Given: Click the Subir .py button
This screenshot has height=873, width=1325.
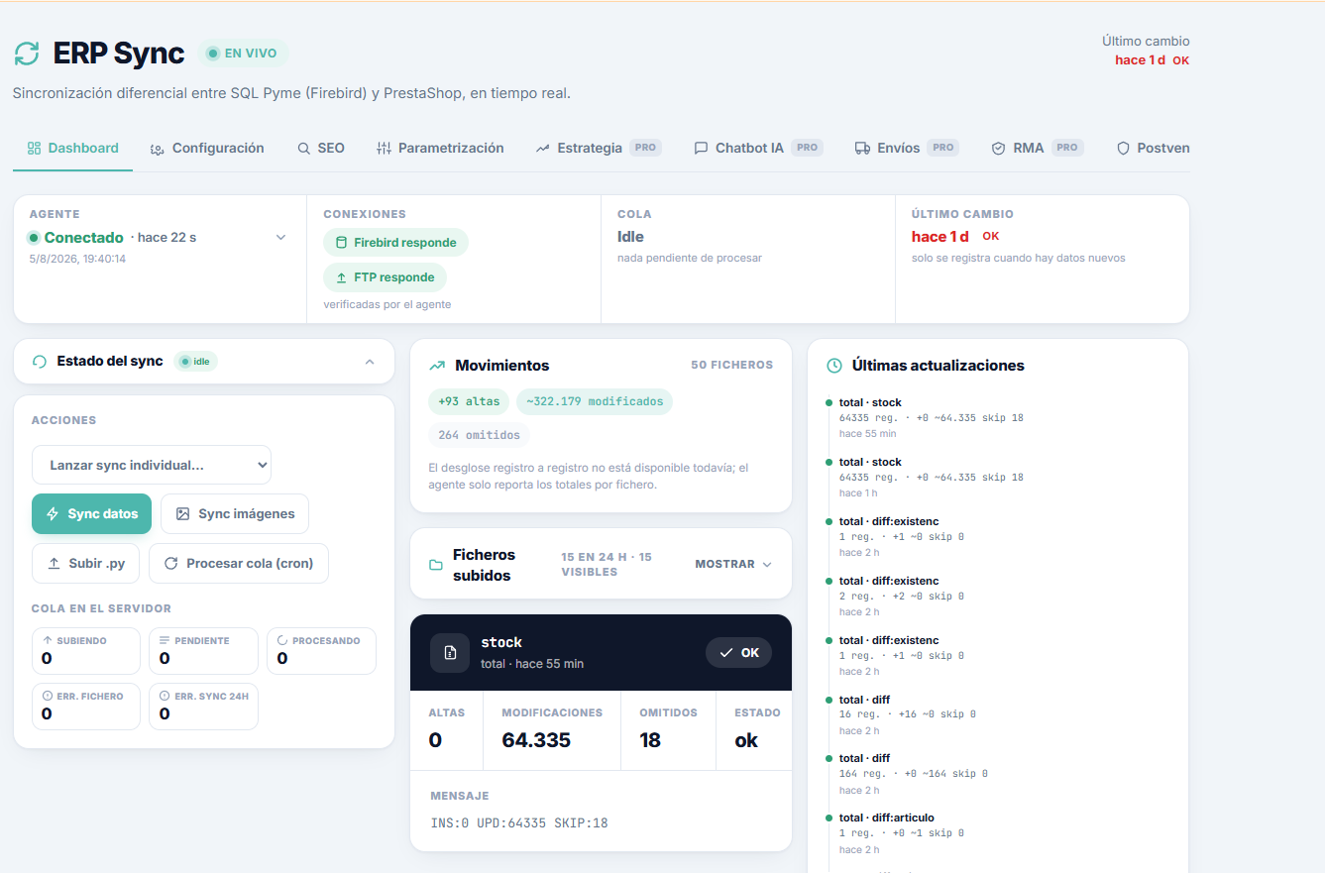Looking at the screenshot, I should 86,564.
